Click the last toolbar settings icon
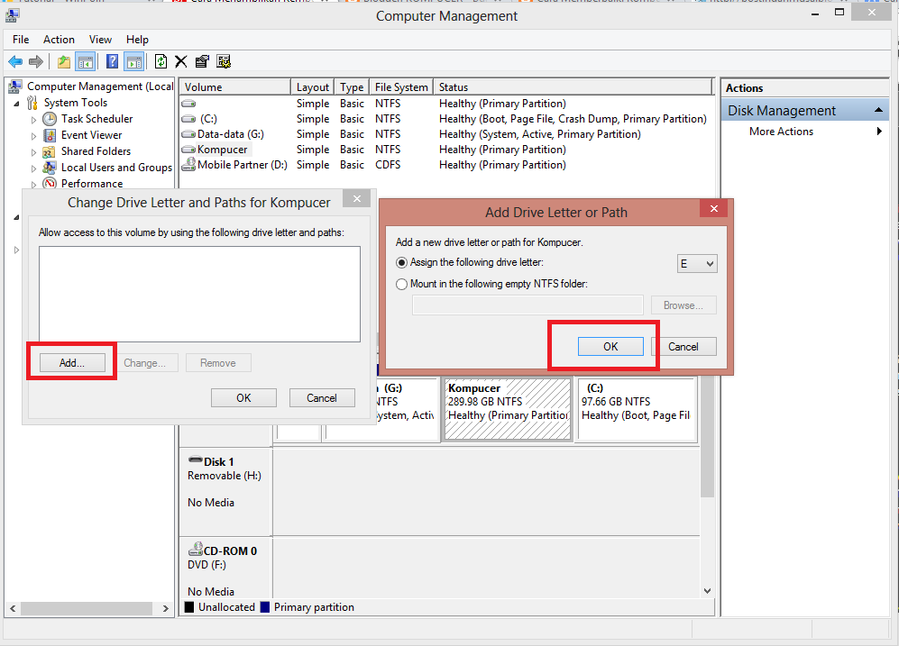 224,62
